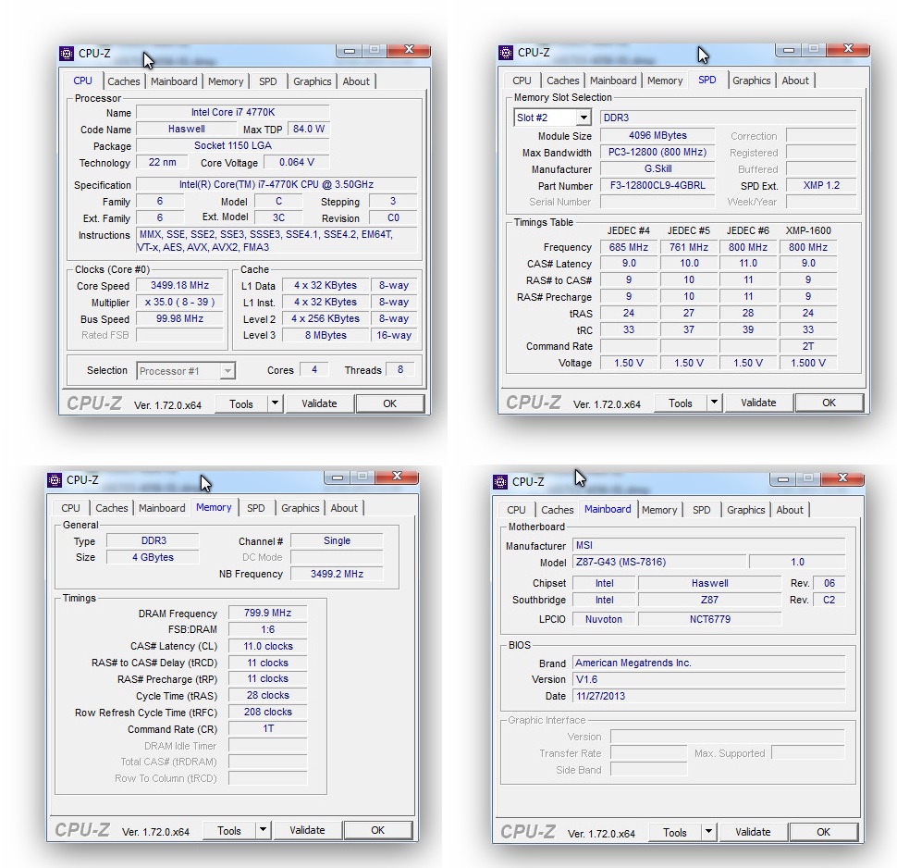897x868 pixels.
Task: Click the XMP-1600 column header in the timings table
Action: [x=808, y=230]
